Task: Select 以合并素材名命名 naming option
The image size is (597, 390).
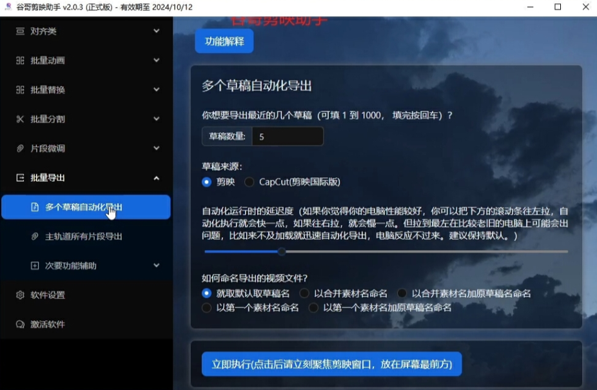Action: pyautogui.click(x=304, y=293)
